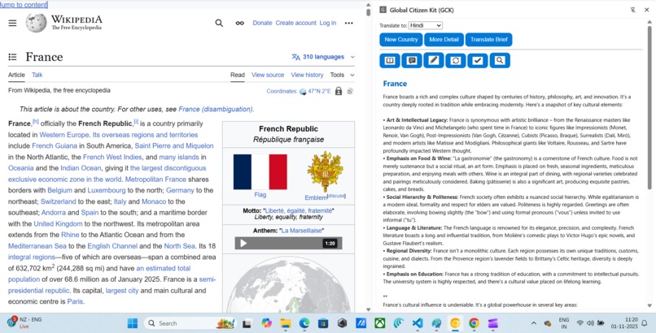Image resolution: width=656 pixels, height=333 pixels.
Task: Select the Article tab
Action: click(16, 75)
